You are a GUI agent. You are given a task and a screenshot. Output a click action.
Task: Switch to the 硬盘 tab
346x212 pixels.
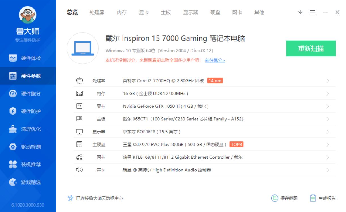click(216, 12)
